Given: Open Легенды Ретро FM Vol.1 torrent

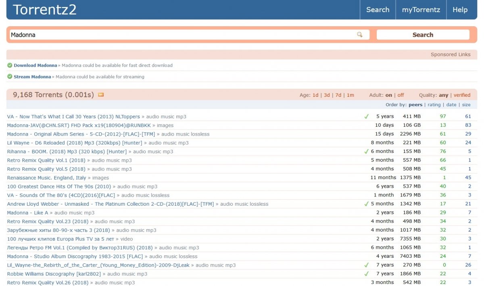Looking at the screenshot, I should 80,248.
